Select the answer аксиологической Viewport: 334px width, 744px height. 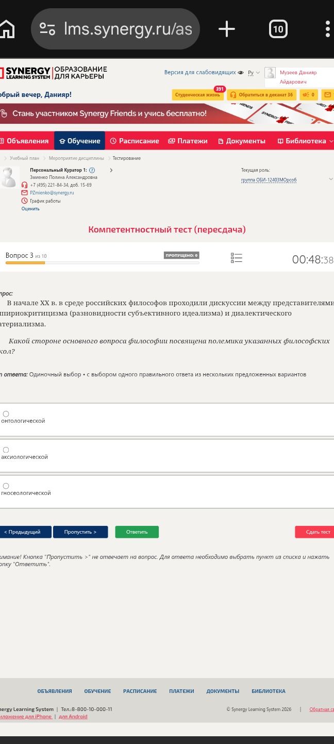click(x=6, y=450)
